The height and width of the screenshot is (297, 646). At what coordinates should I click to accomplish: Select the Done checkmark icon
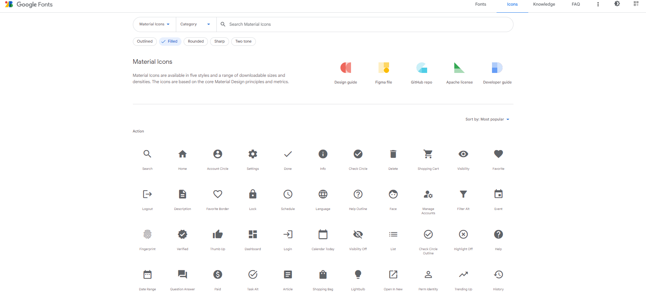pyautogui.click(x=288, y=154)
